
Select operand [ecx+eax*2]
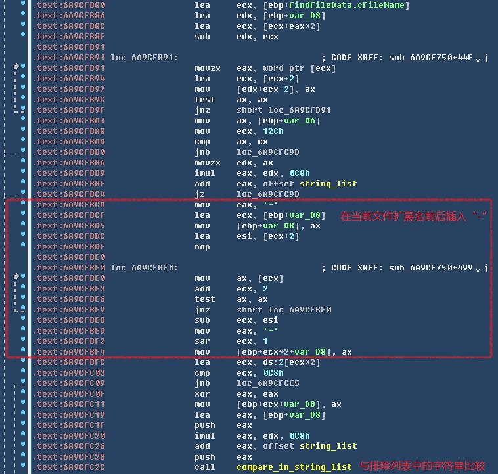tap(292, 26)
